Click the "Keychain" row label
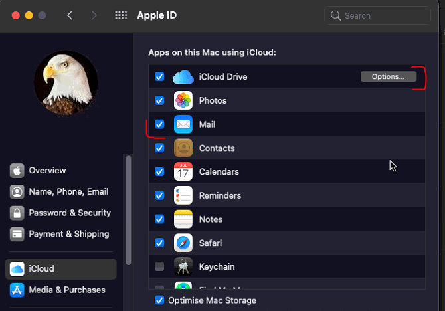Screen dimensions: 445x311 click(x=217, y=266)
